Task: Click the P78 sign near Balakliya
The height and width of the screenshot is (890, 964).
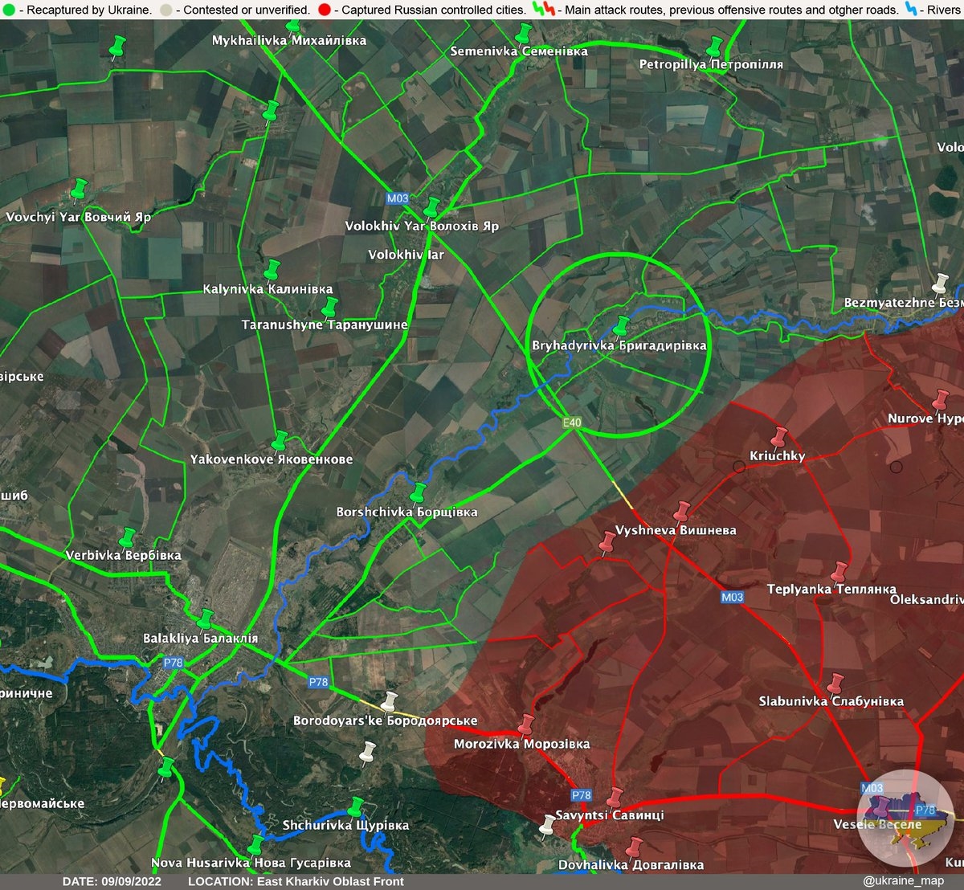Action: point(174,663)
